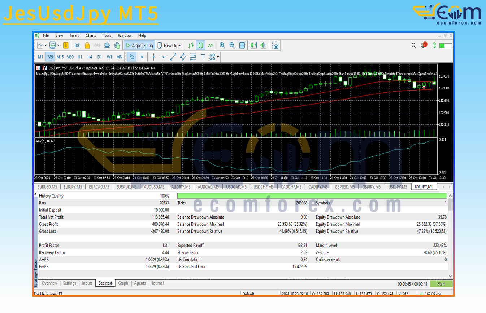The image size is (486, 313).
Task: Open the Market shopping bag icon
Action: click(x=87, y=45)
